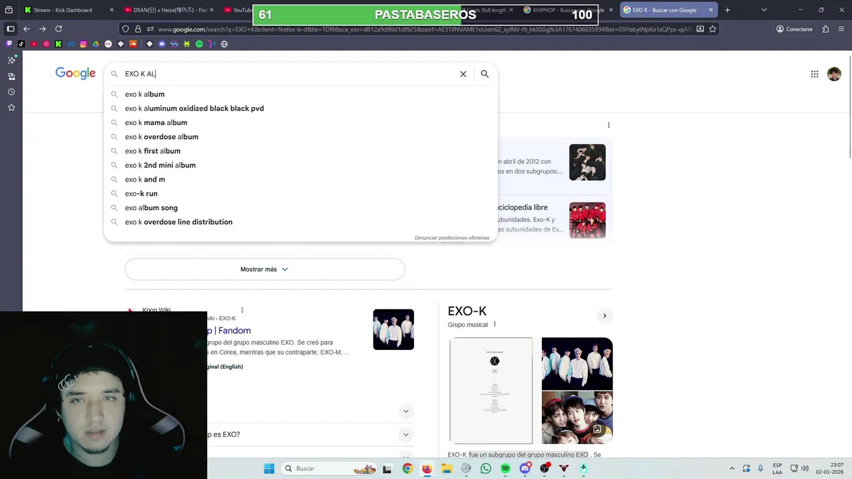Open sidebar AI chatbot sparkle icon
This screenshot has height=479, width=852.
[11, 60]
